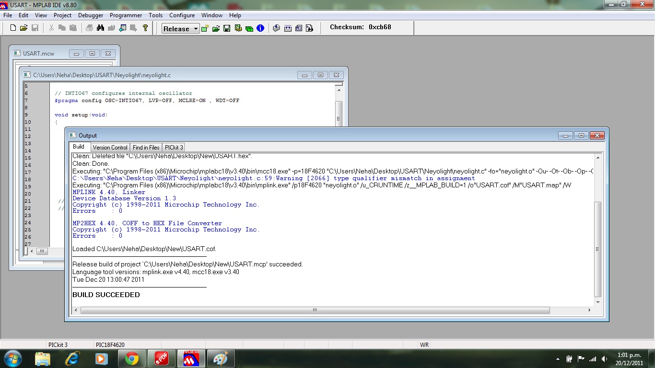
Task: Click the Output horizontal scroll-right arrow
Action: coord(590,310)
